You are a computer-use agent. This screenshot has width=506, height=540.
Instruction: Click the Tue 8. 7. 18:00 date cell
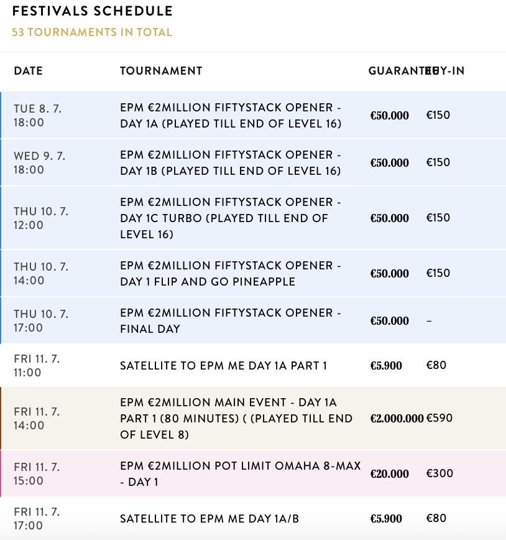pyautogui.click(x=38, y=116)
